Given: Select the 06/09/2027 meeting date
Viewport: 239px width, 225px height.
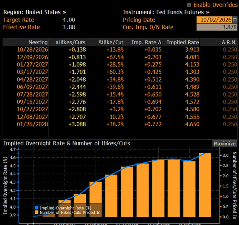Looking at the screenshot, I should tap(32, 87).
